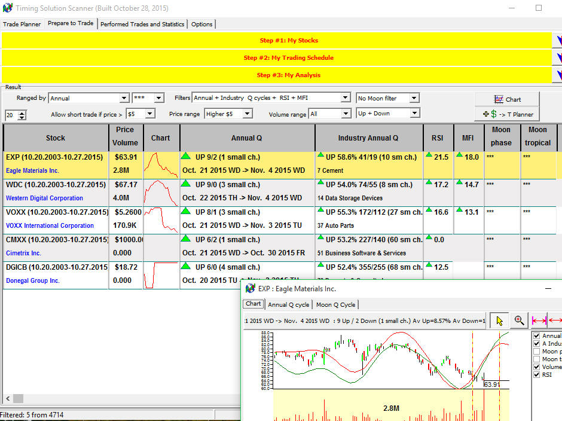Click the green up triangle beside "UP 9/2"
The height and width of the screenshot is (421, 562).
[x=186, y=156]
